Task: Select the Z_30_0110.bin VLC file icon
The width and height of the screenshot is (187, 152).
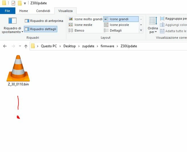Action: coord(18,68)
